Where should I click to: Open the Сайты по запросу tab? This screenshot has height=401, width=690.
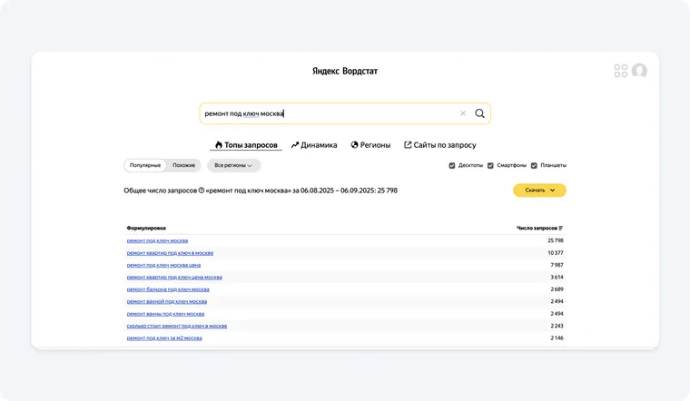440,145
